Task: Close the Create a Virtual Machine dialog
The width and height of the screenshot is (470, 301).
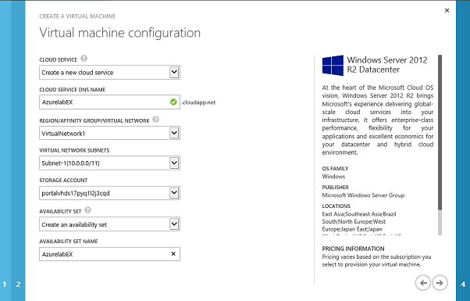Action: point(447,10)
